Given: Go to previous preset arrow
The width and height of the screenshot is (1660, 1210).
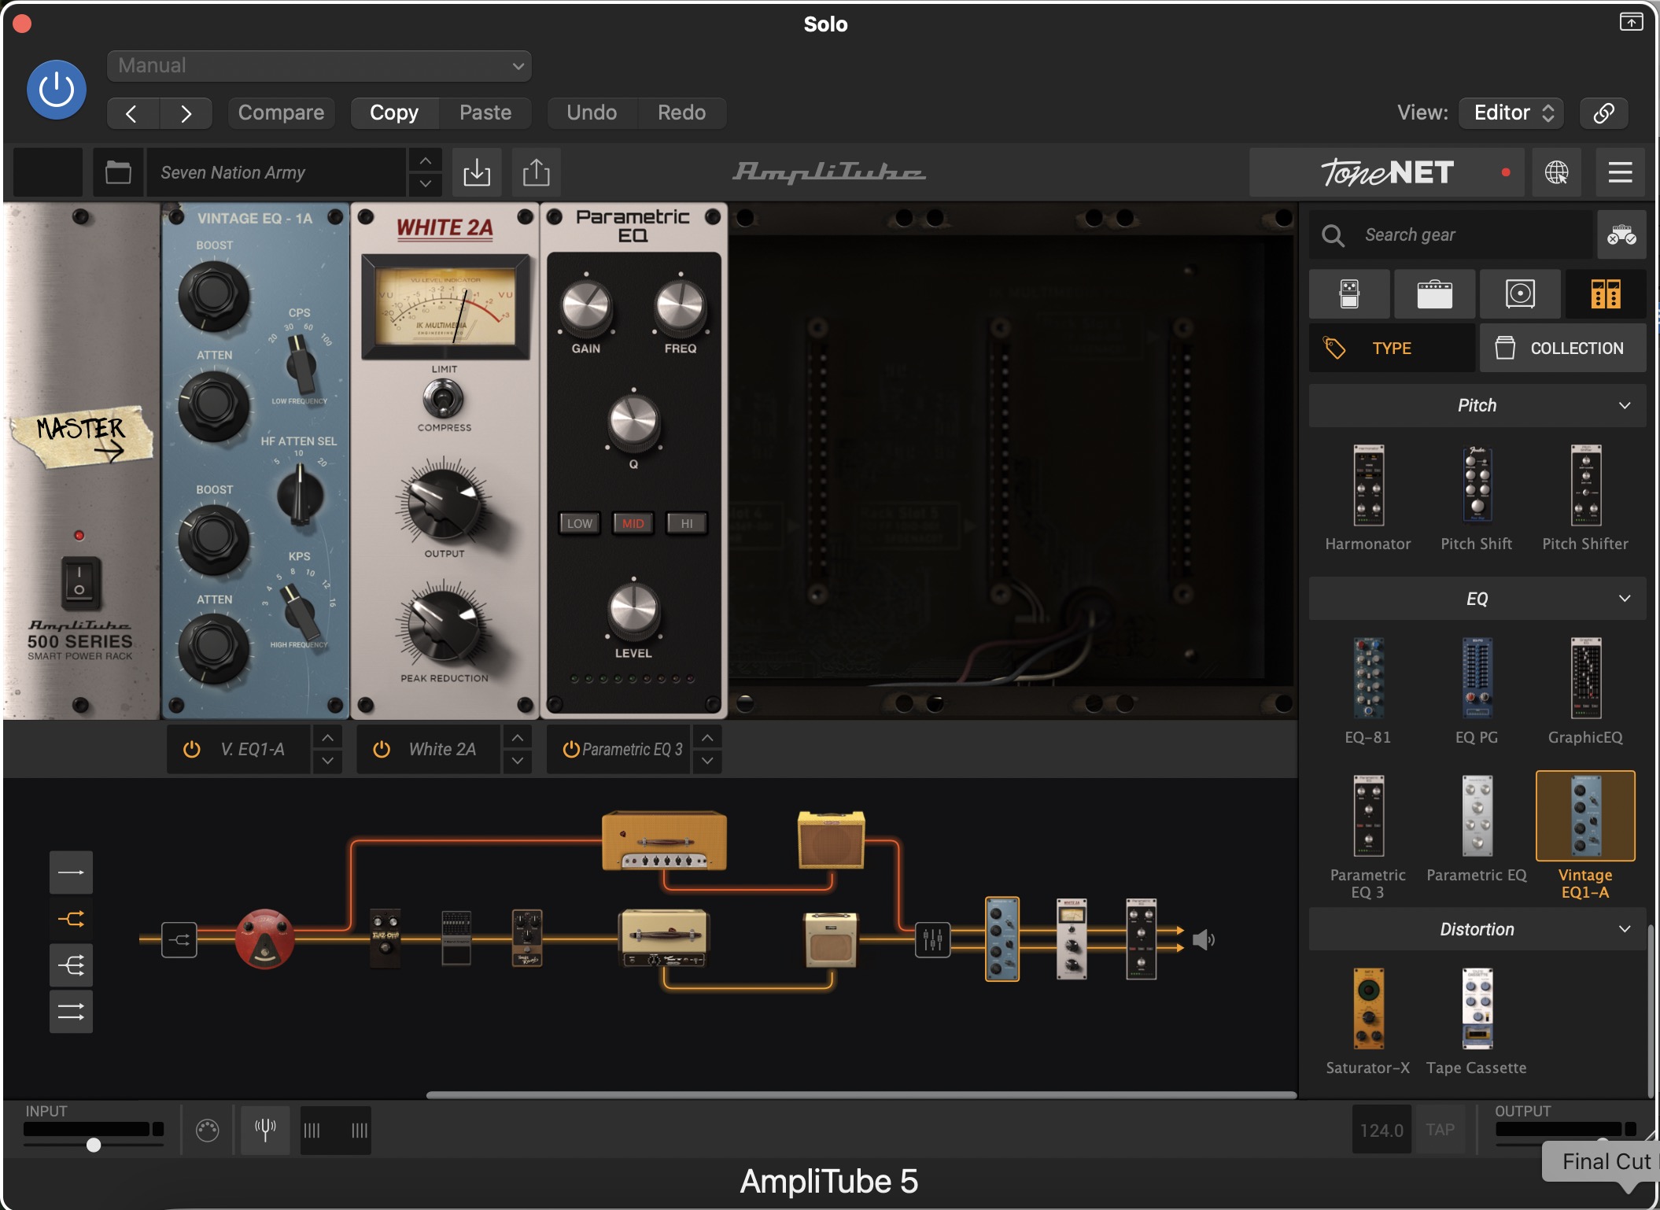Looking at the screenshot, I should [133, 113].
